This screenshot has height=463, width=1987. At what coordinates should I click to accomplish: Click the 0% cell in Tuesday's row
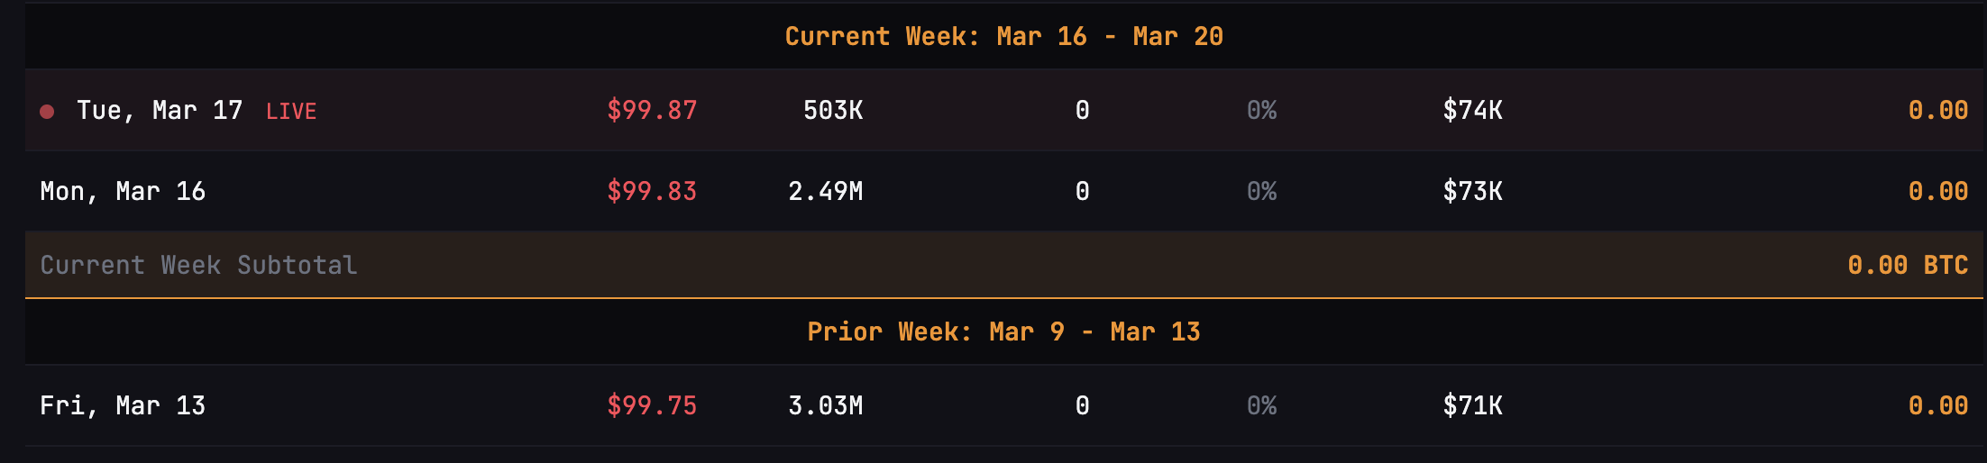[x=1261, y=110]
